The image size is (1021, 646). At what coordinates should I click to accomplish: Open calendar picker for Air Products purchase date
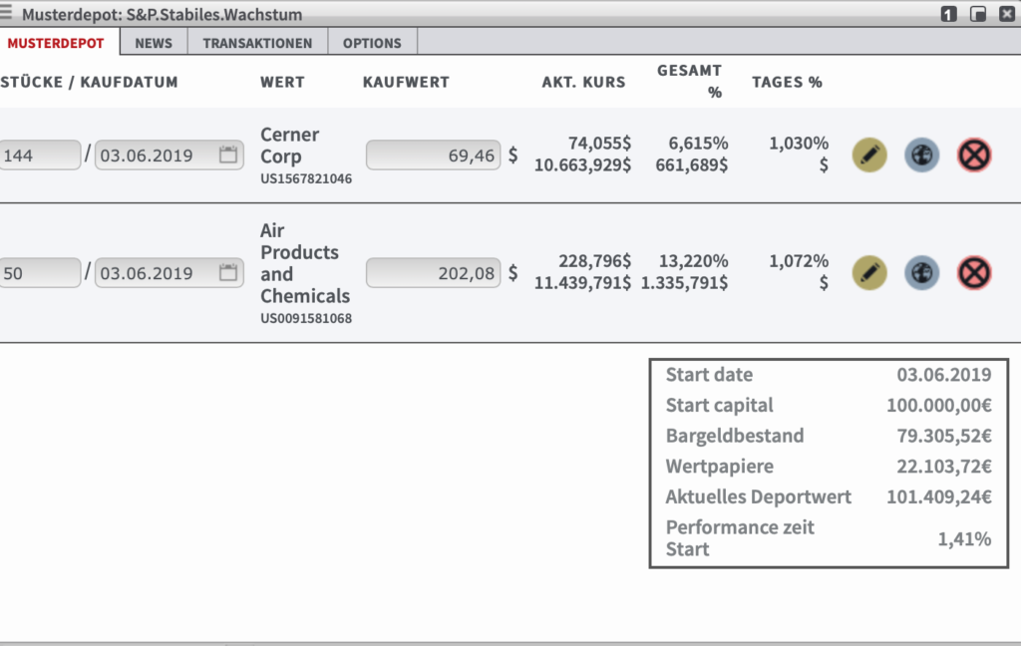tap(228, 273)
